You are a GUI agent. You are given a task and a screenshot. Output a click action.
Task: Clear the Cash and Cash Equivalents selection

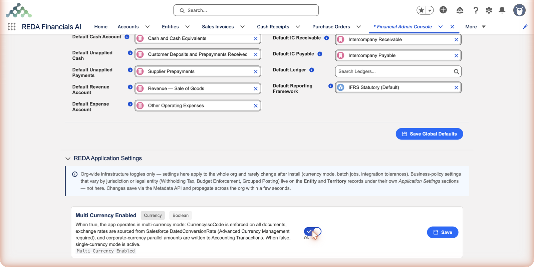[x=256, y=38]
